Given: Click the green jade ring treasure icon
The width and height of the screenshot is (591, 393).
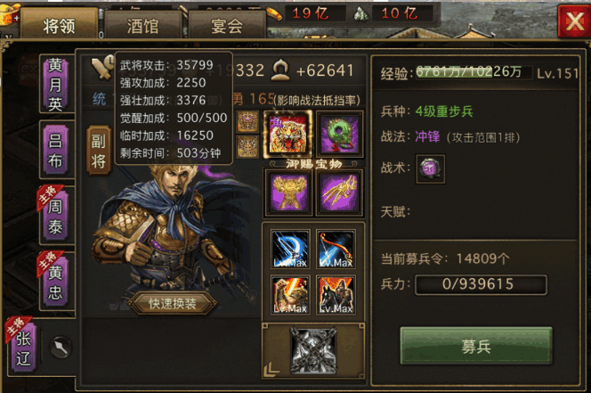Looking at the screenshot, I should point(340,134).
